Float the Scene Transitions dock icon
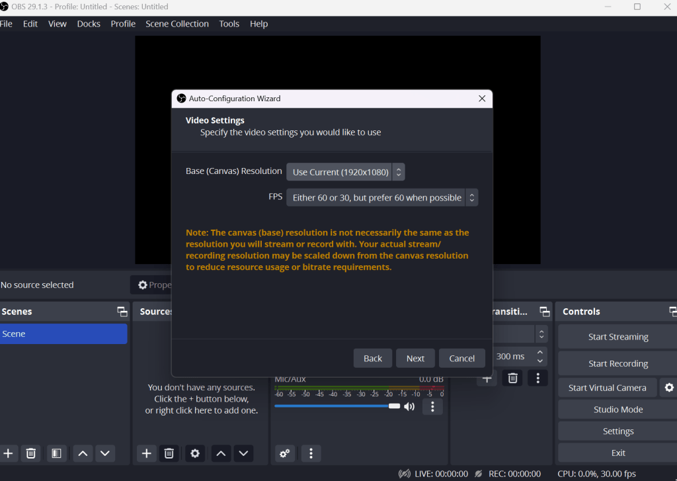This screenshot has width=677, height=481. [x=545, y=312]
